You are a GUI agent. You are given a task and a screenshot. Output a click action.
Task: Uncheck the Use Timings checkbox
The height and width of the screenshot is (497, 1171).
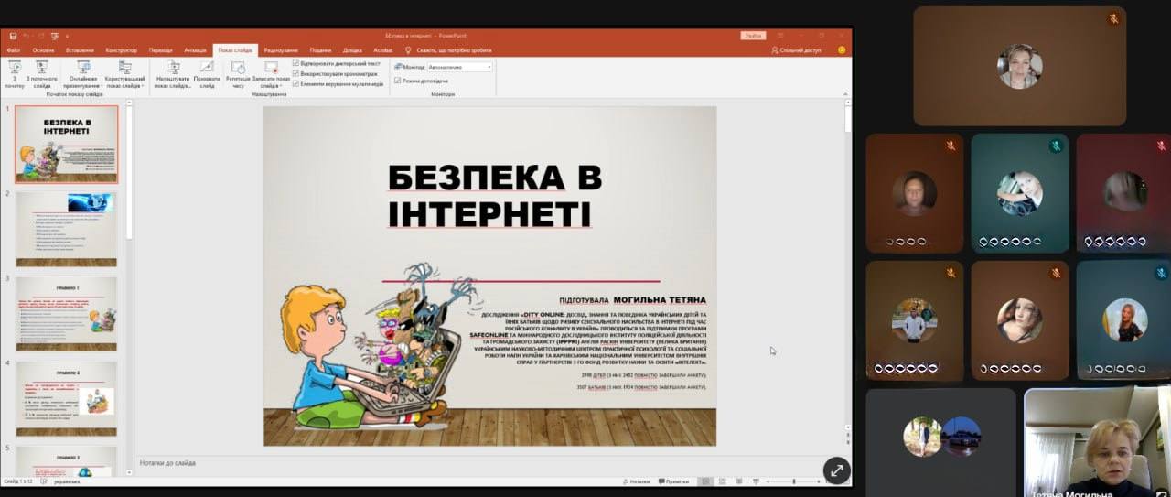pos(295,73)
